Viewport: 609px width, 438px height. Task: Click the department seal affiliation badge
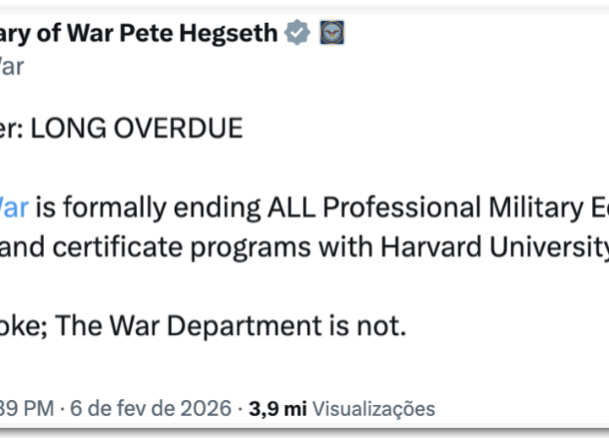pos(331,34)
